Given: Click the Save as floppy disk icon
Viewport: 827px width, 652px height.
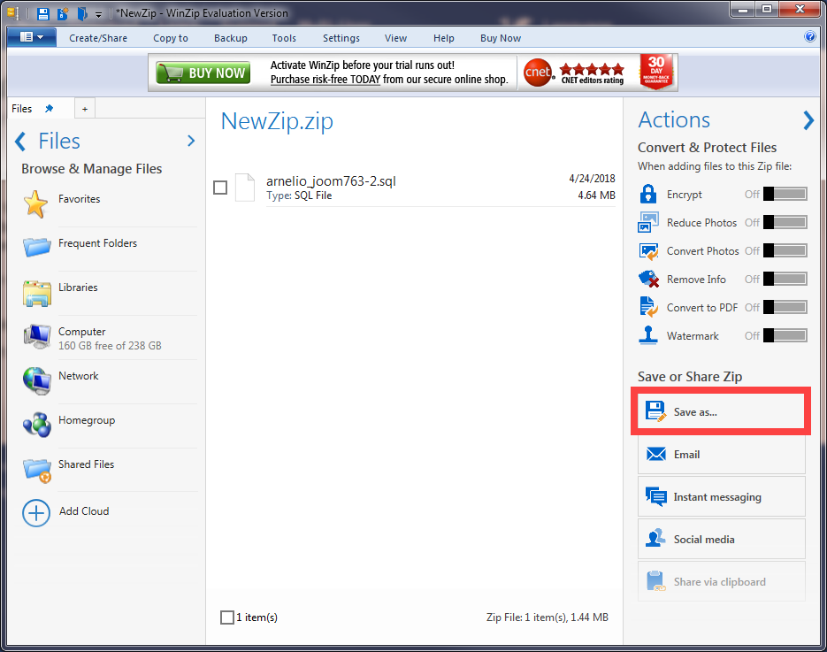Looking at the screenshot, I should click(655, 411).
